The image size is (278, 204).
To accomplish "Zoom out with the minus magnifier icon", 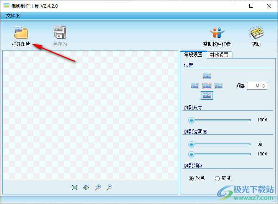I will pos(109,187).
